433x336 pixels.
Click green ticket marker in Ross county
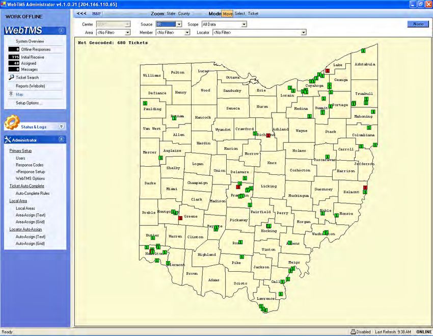(240, 242)
